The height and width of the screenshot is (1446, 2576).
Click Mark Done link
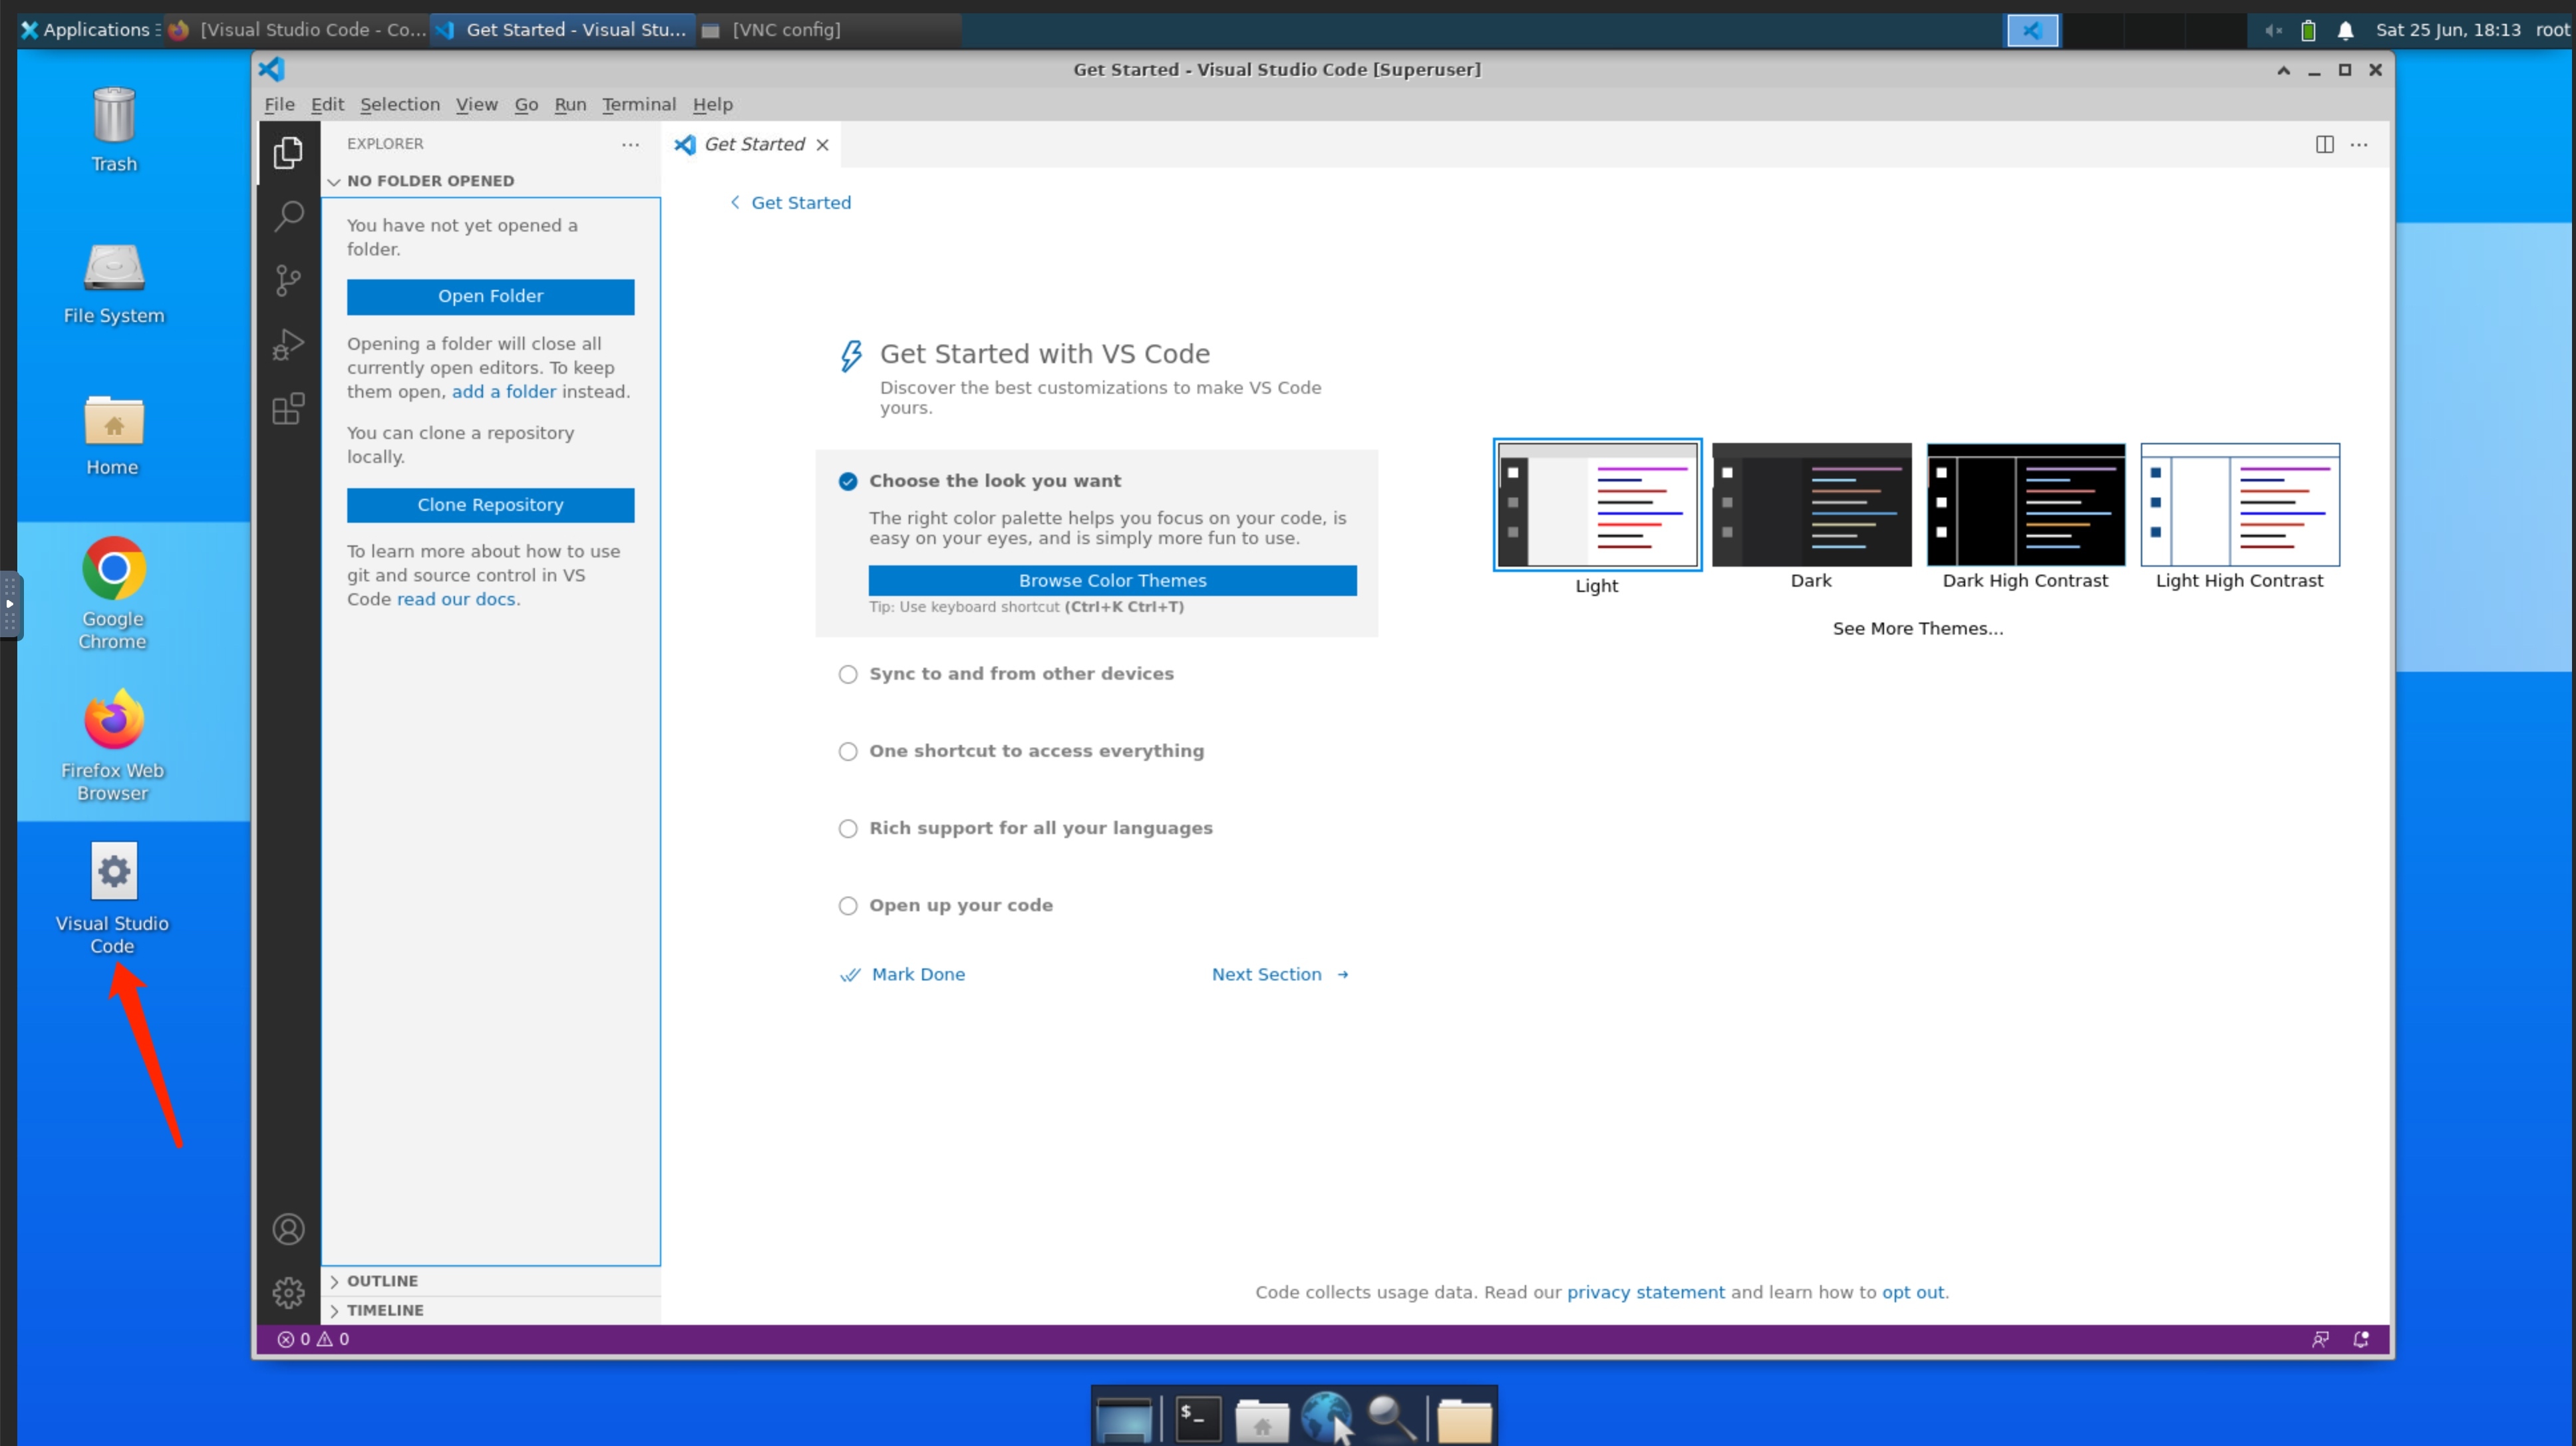click(903, 975)
